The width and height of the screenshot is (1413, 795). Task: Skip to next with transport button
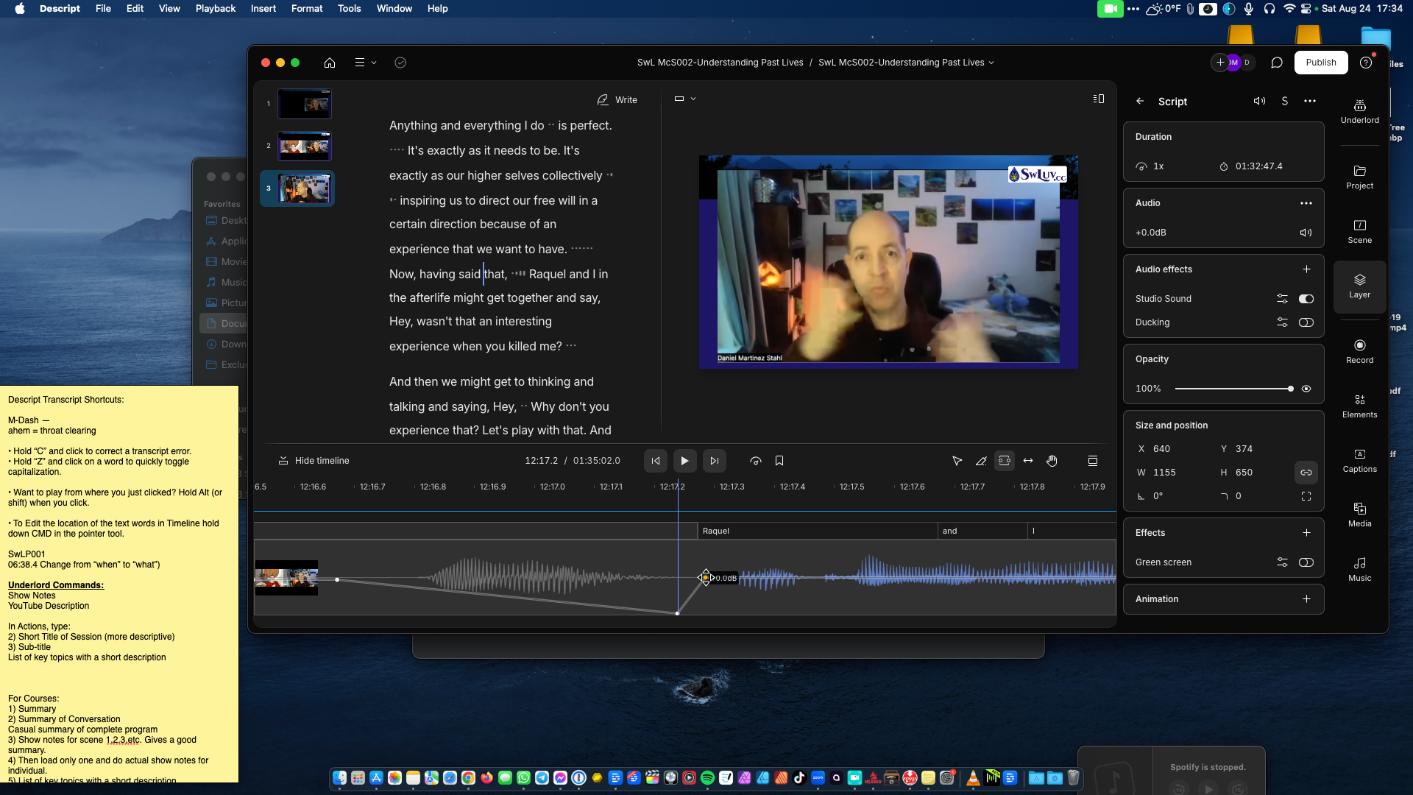pyautogui.click(x=714, y=461)
